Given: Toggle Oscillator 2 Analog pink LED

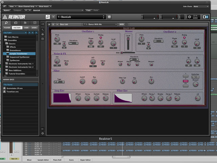Looking at the screenshot, I should (184, 38).
